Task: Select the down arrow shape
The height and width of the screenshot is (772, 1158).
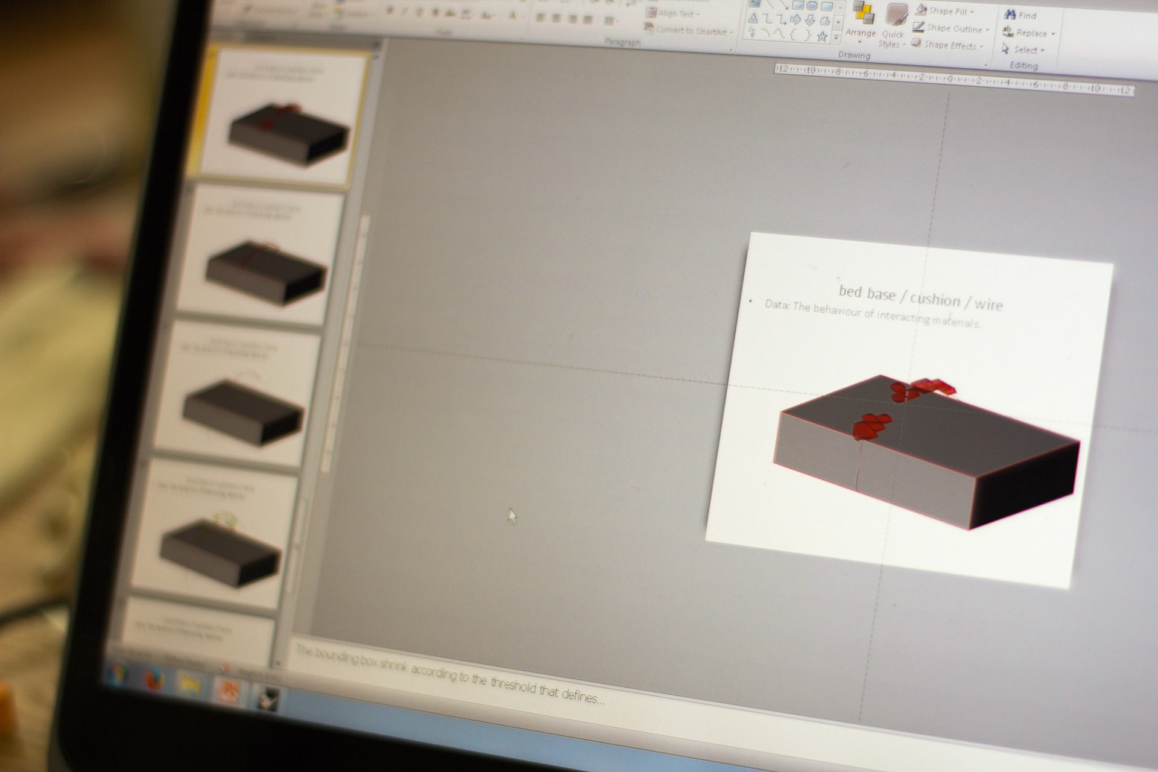Action: coord(810,21)
